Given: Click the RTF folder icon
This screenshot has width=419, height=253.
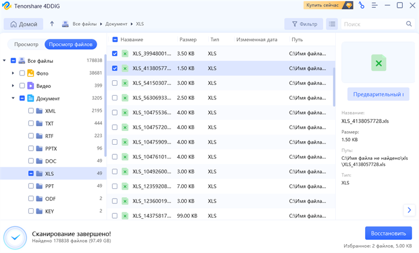Looking at the screenshot, I should pyautogui.click(x=40, y=136).
